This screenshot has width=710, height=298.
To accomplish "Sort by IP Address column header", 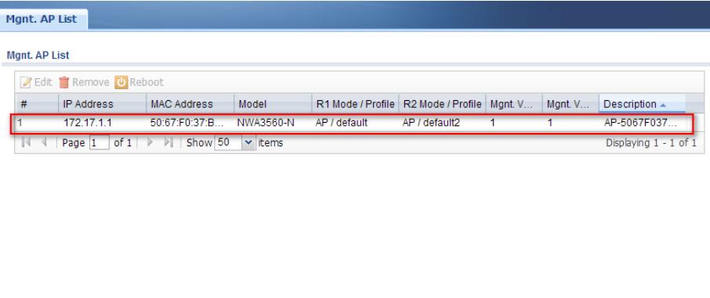I will 103,104.
